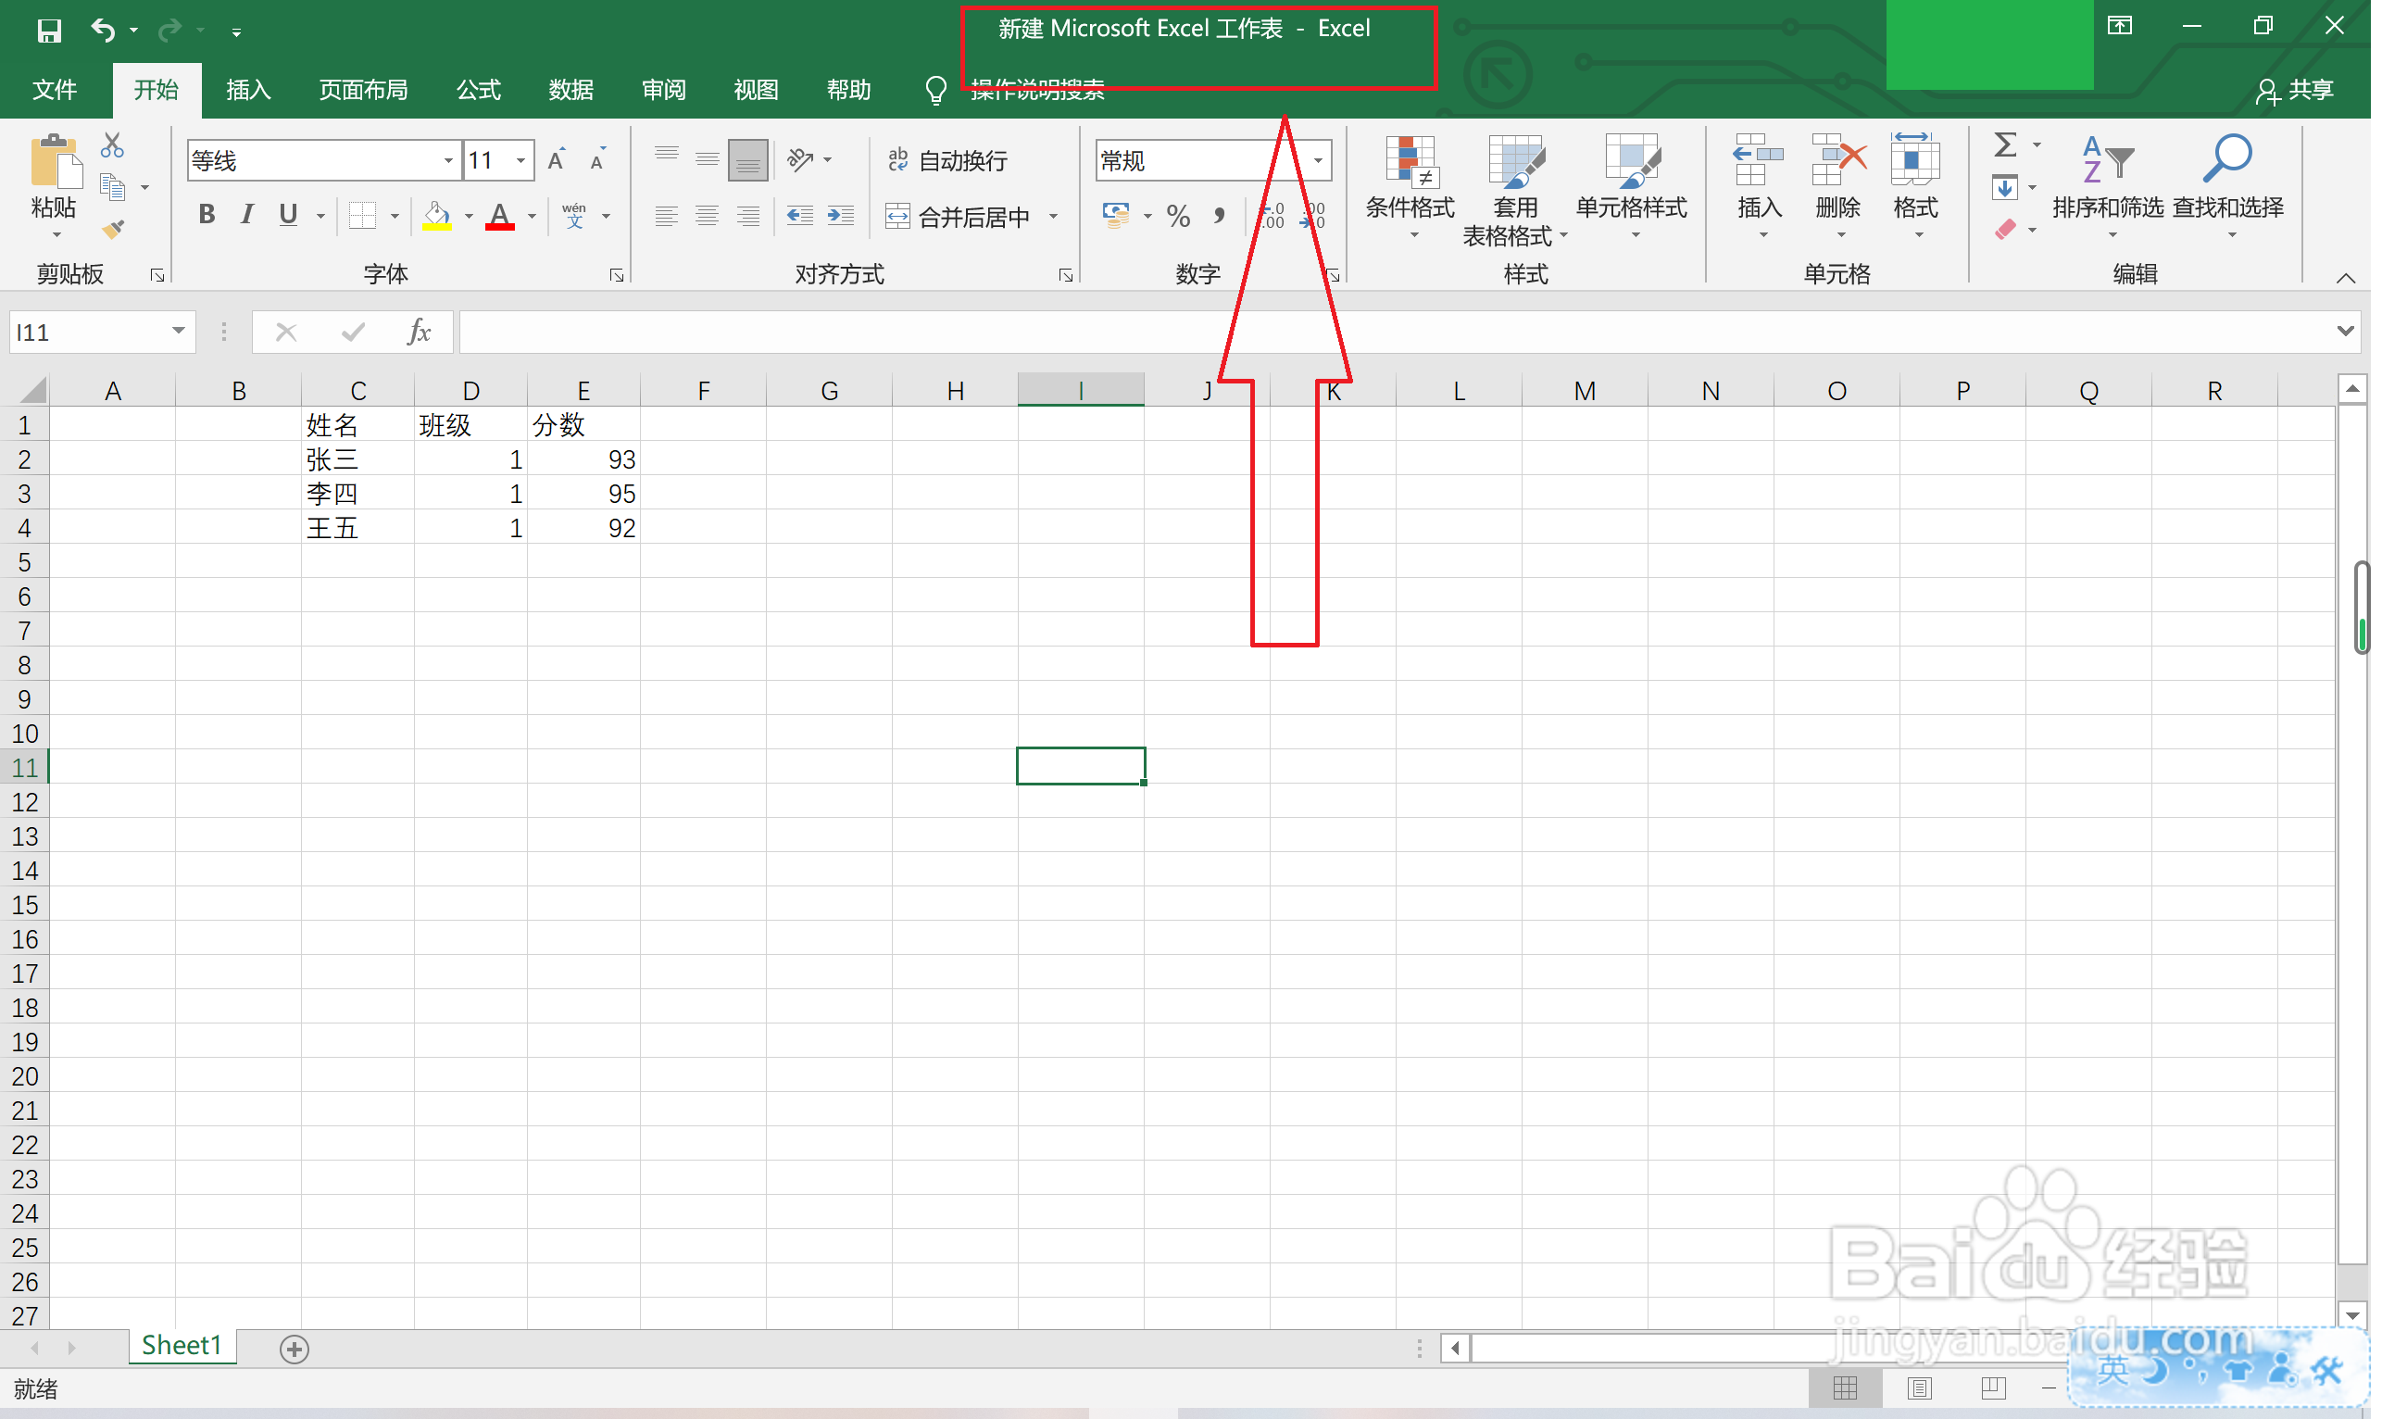Toggle bottom vertical alignment
Image resolution: width=2382 pixels, height=1419 pixels.
point(750,160)
